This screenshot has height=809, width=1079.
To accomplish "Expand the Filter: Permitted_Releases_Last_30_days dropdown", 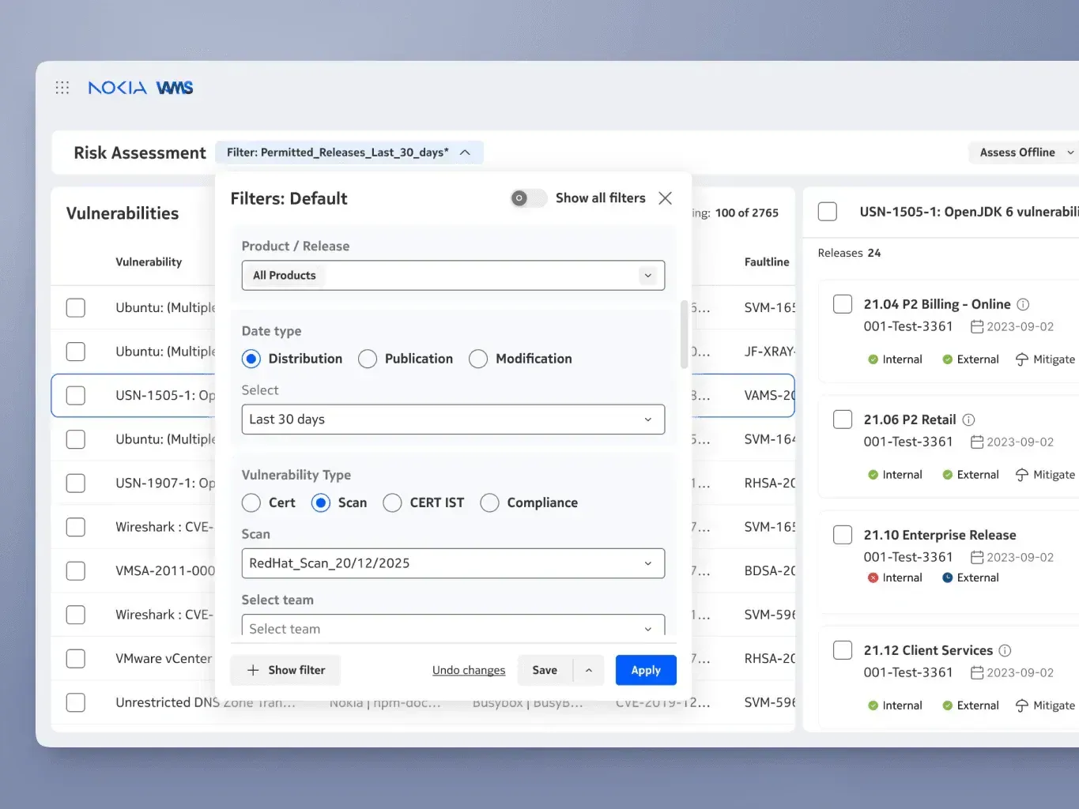I will [349, 152].
